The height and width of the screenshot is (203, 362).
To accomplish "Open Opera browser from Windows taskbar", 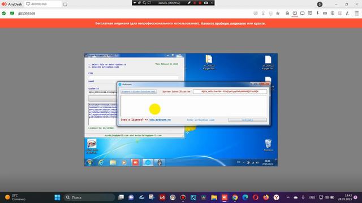I will click(x=255, y=197).
